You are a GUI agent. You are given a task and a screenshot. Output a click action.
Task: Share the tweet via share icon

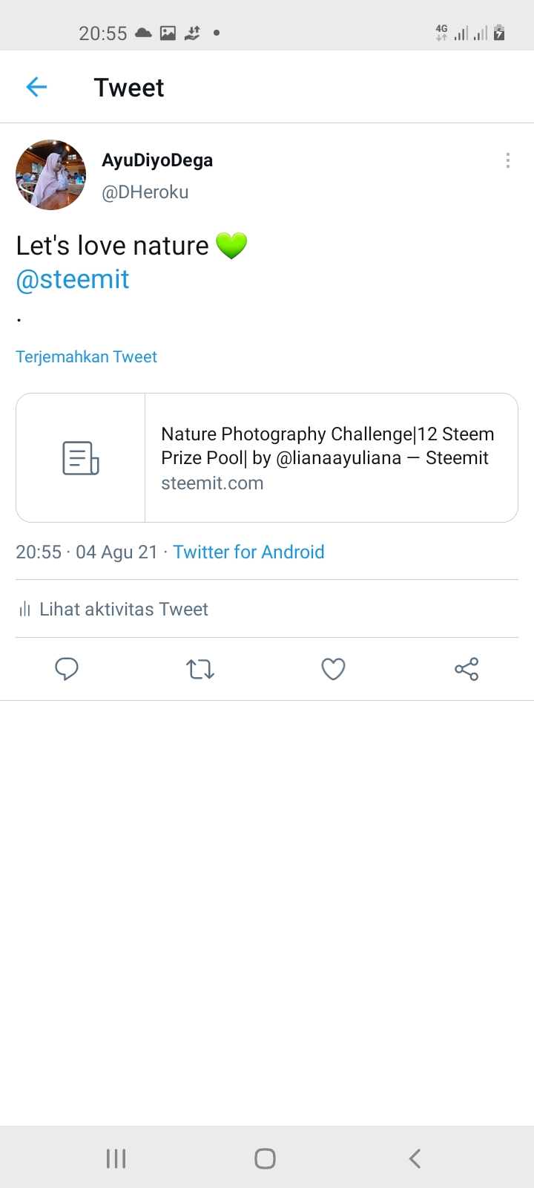tap(467, 669)
